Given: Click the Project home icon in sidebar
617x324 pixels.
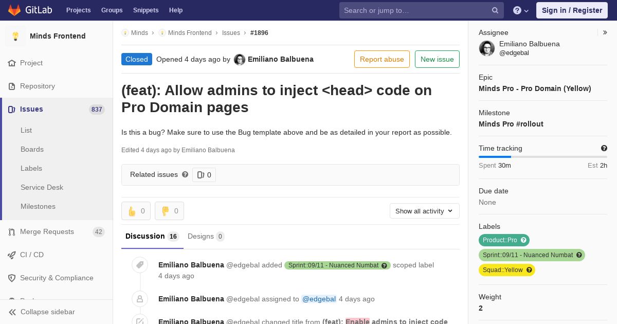Looking at the screenshot, I should tap(12, 63).
